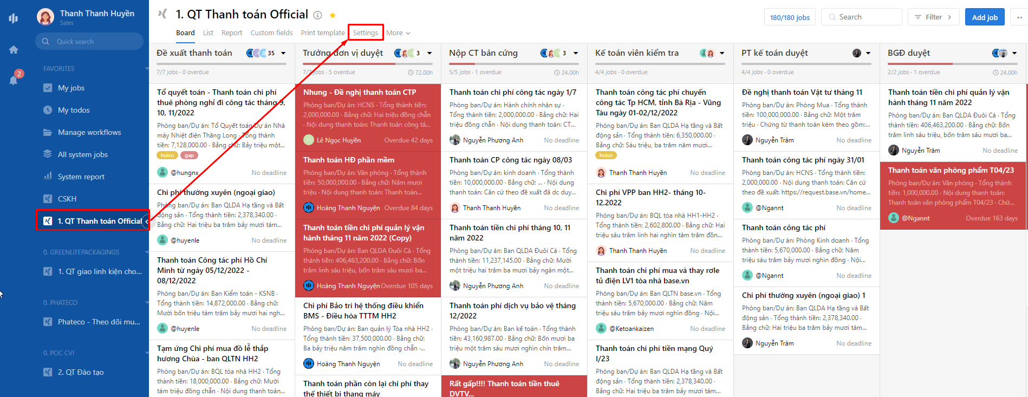Click the workflow icon beside the title
1028x397 pixels.
162,14
